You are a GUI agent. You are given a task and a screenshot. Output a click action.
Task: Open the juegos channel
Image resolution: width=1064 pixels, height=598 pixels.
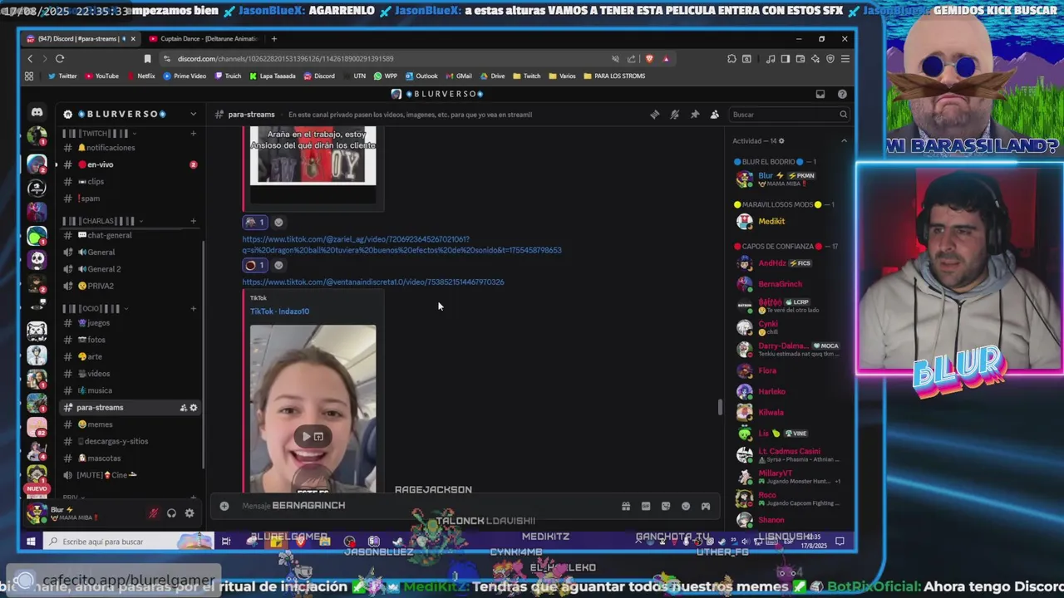[130, 323]
